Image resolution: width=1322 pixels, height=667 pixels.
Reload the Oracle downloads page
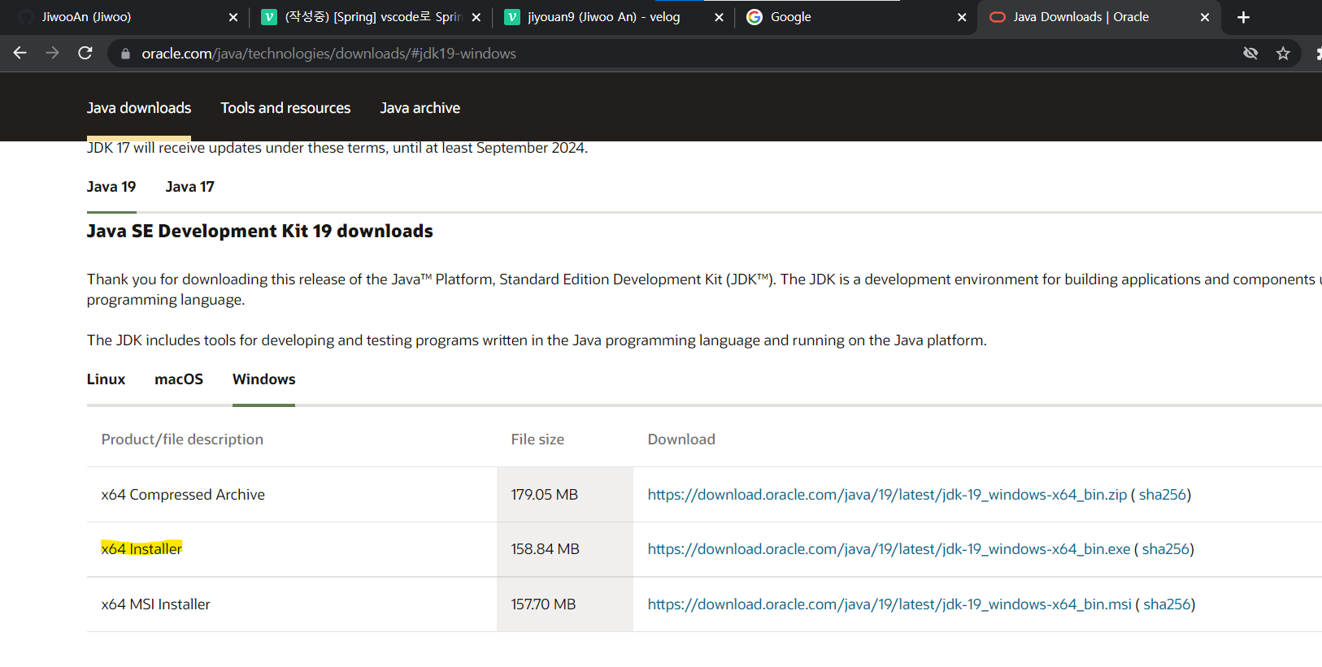coord(85,53)
